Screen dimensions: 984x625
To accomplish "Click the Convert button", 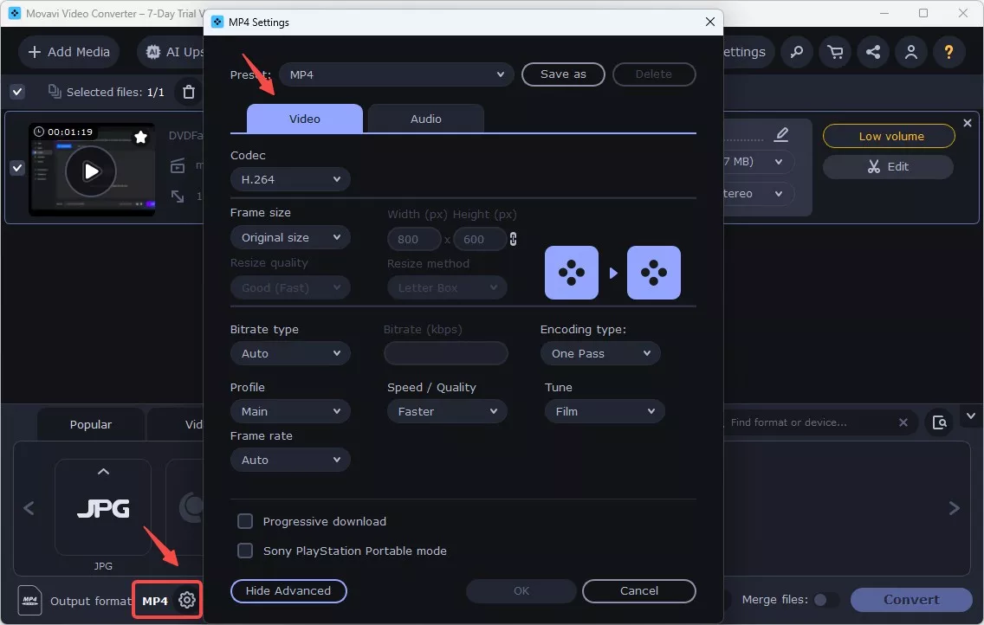I will click(x=911, y=600).
